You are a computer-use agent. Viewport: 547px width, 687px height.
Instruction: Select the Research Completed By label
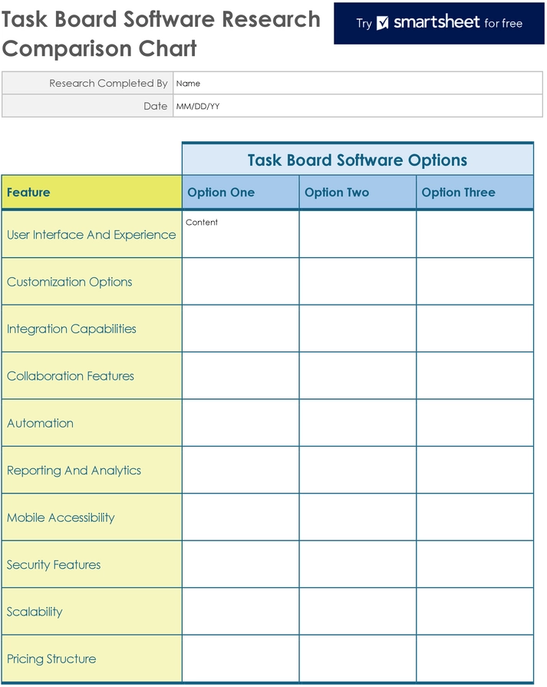87,83
